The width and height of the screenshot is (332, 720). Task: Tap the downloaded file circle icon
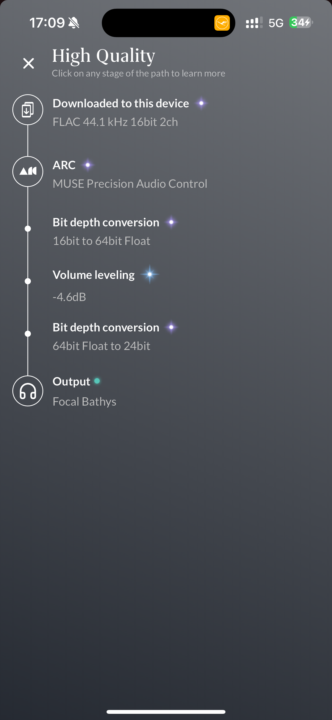point(28,109)
